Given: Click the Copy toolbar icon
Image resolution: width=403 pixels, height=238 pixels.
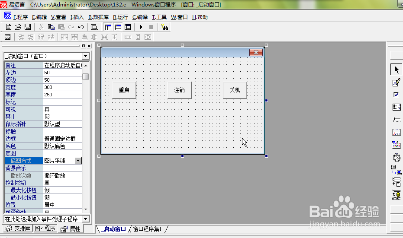Looking at the screenshot, I should point(51,27).
